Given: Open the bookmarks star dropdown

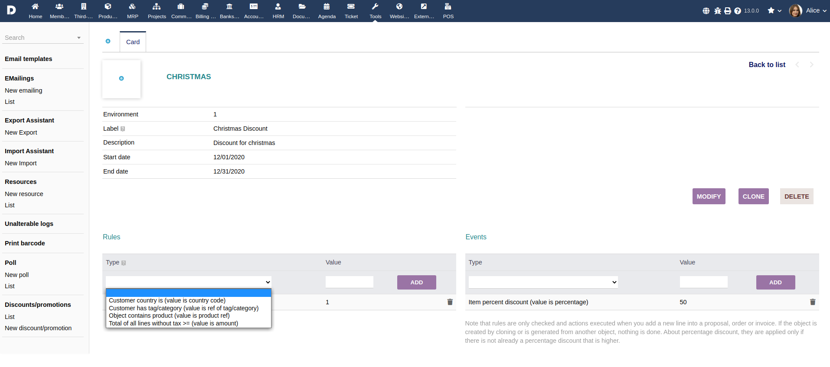Looking at the screenshot, I should [774, 10].
